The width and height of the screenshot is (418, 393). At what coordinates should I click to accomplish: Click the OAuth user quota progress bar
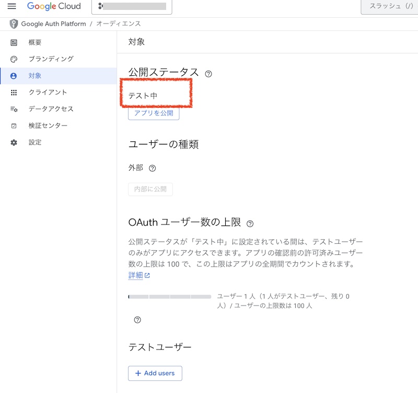point(169,297)
